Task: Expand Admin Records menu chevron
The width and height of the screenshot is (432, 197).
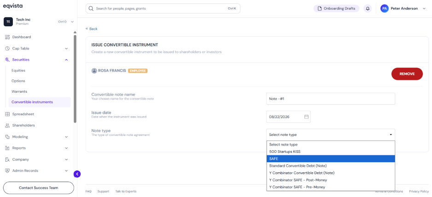Action: click(66, 171)
